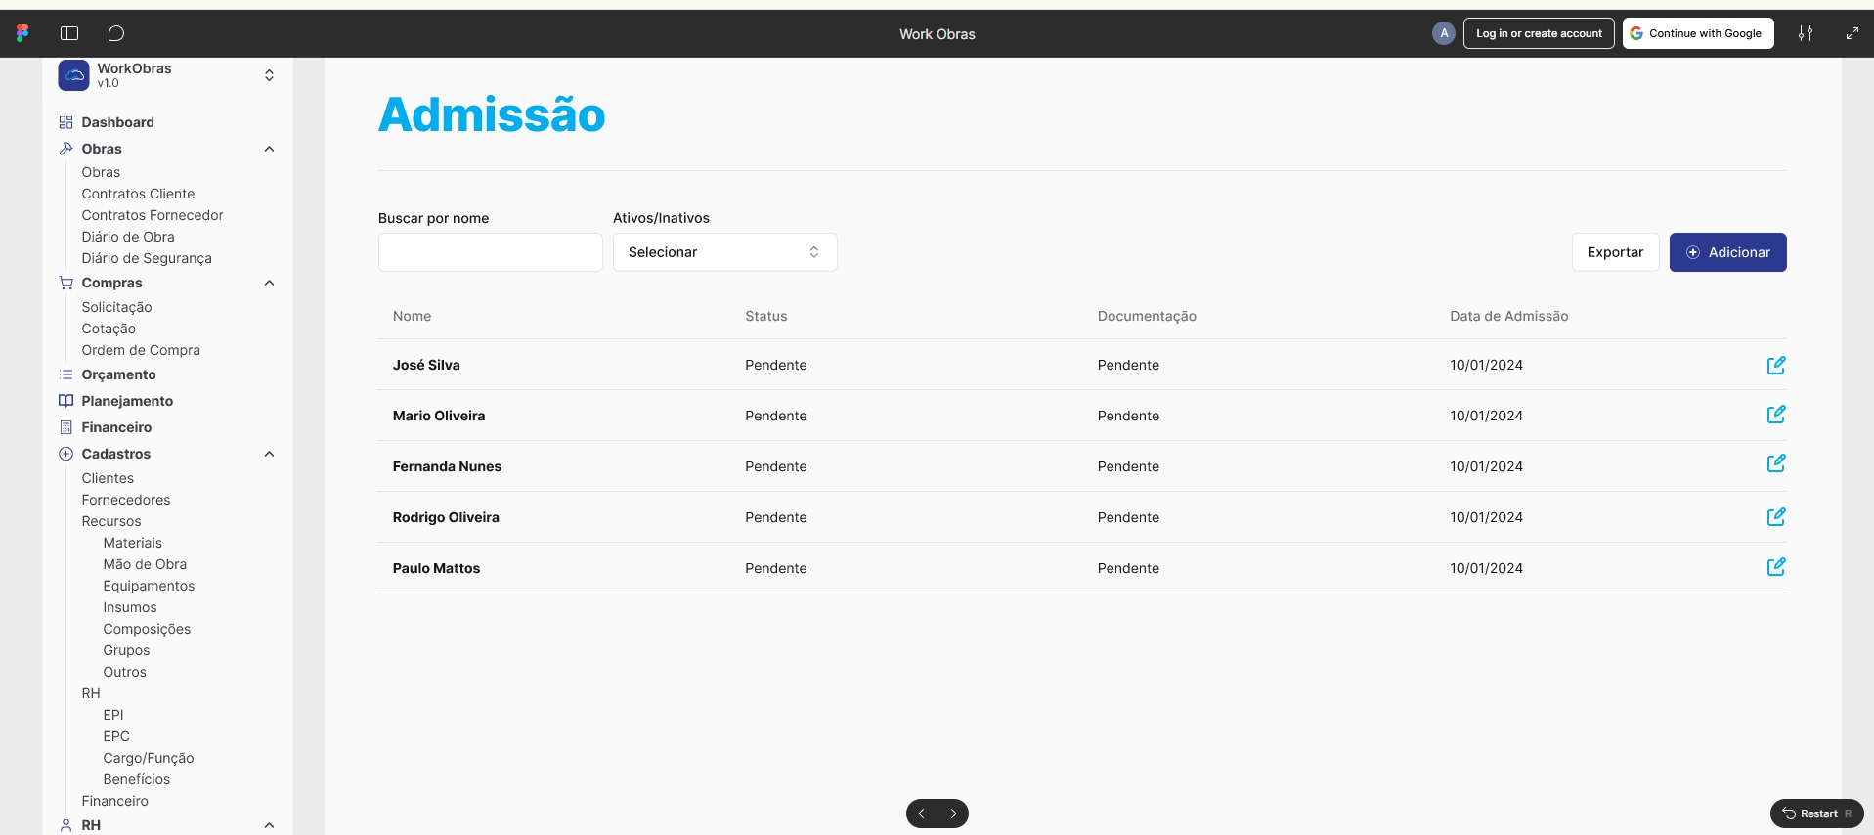Go to previous prototype frame arrow

[921, 813]
